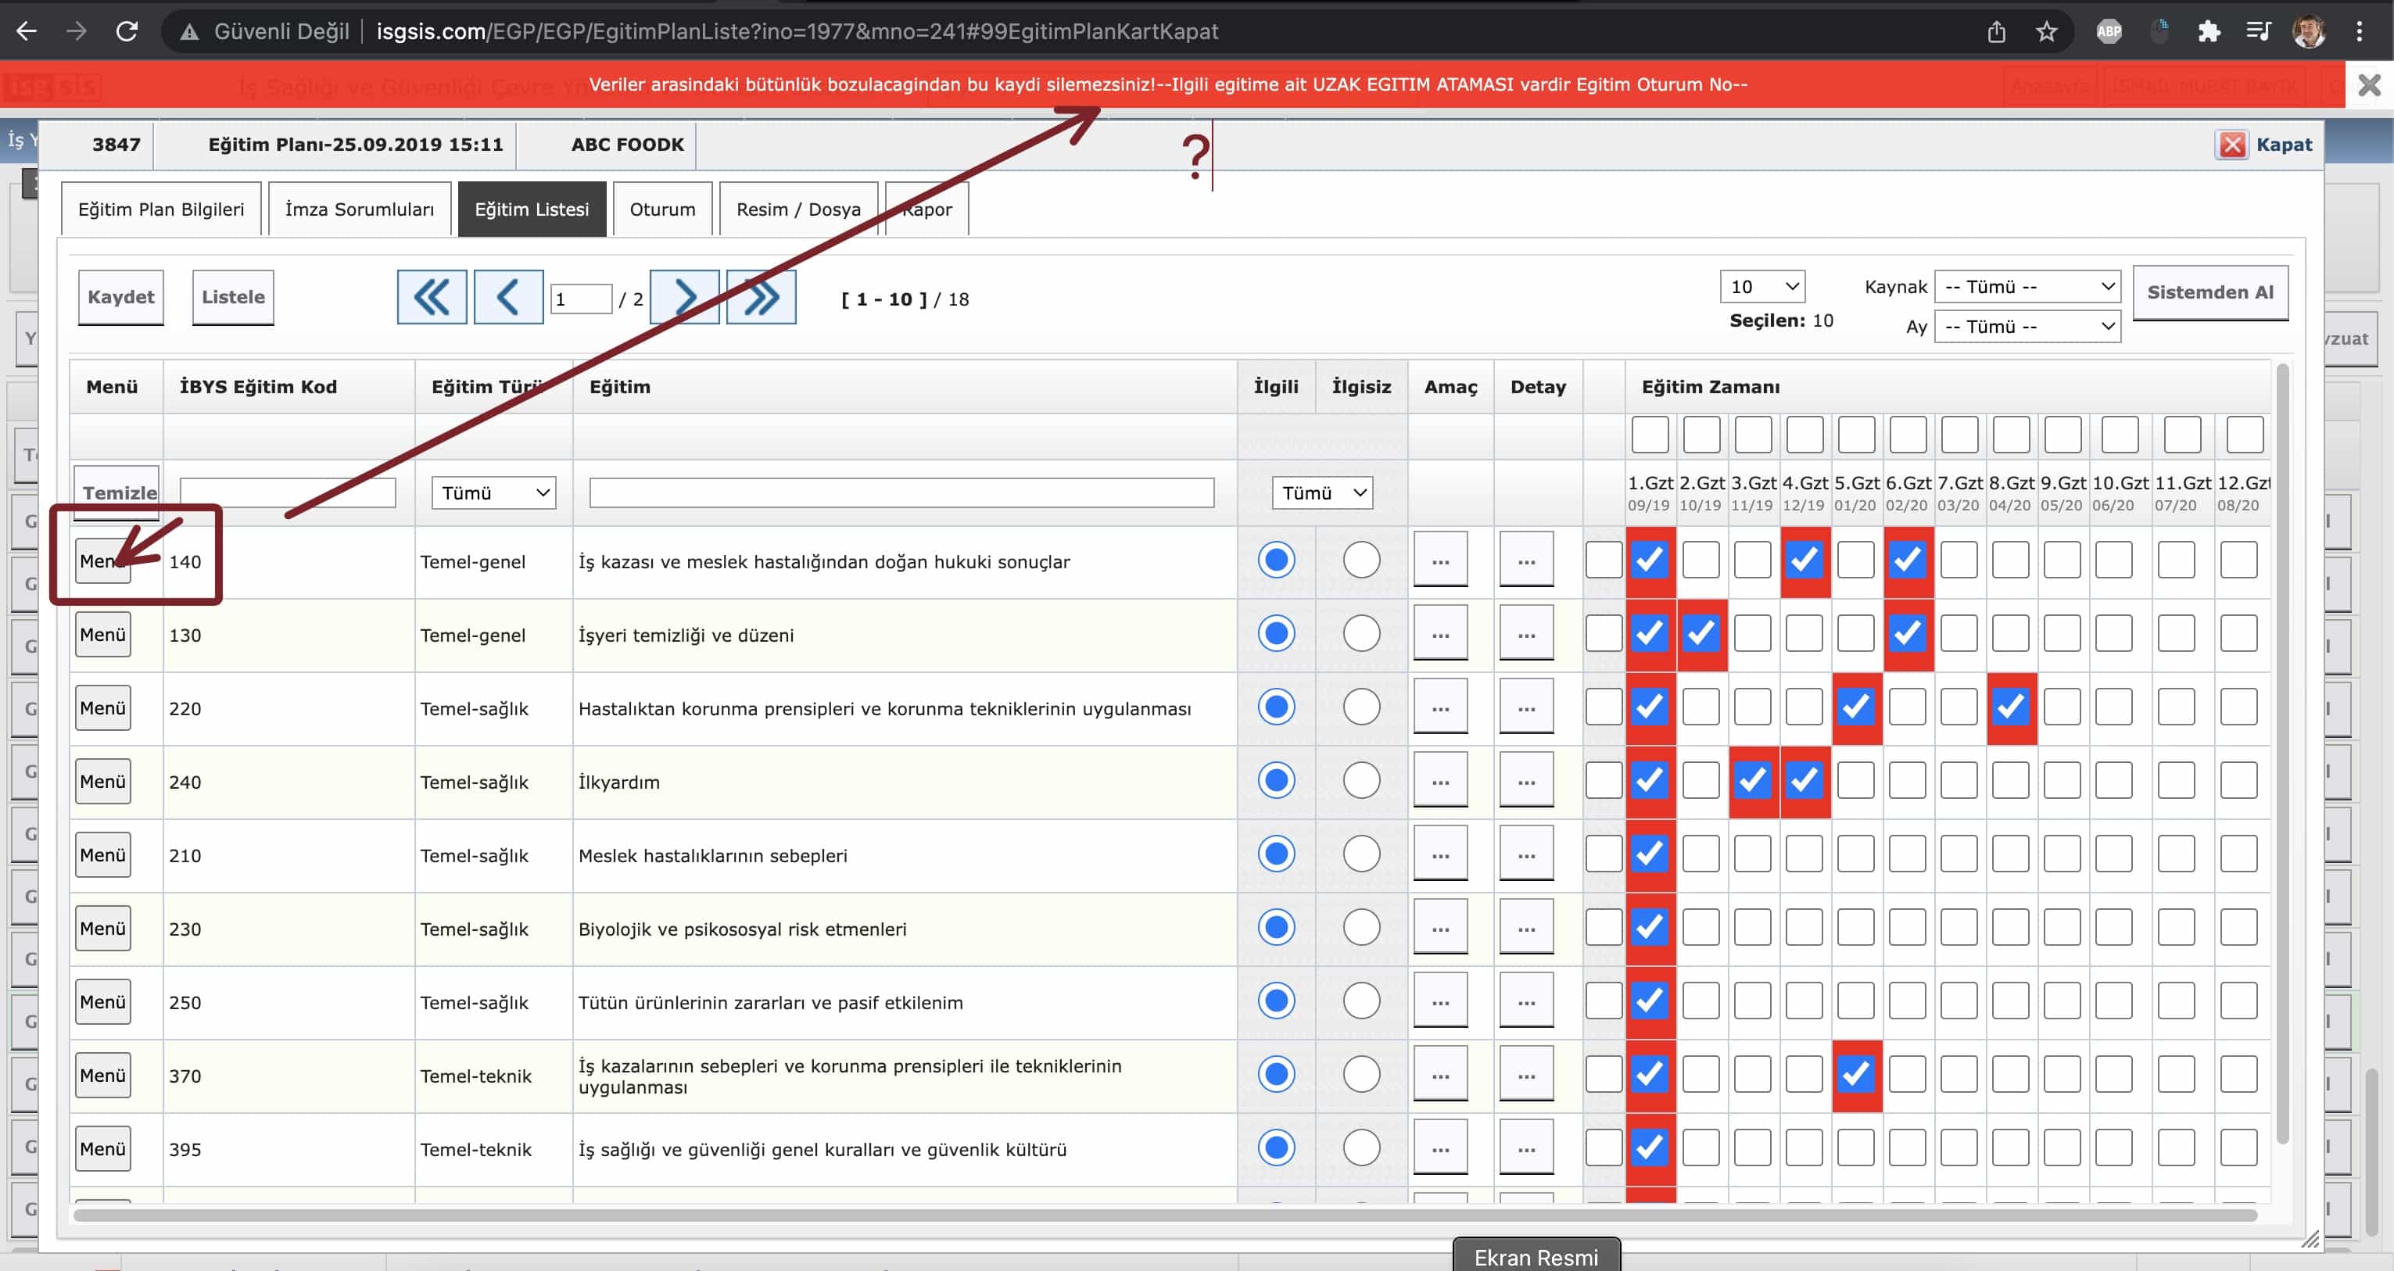Screen dimensions: 2394x1271
Task: Dismiss the red error banner with X
Action: (x=2369, y=85)
